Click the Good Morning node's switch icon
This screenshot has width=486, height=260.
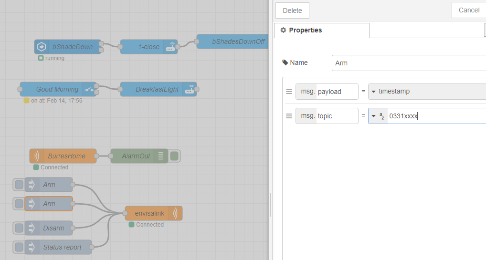pyautogui.click(x=89, y=89)
